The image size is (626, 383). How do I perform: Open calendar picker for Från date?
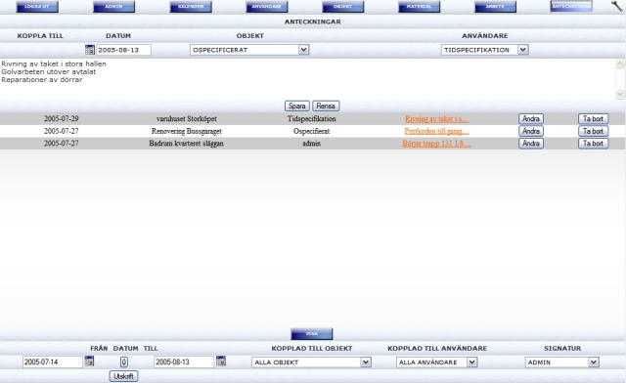tap(89, 362)
